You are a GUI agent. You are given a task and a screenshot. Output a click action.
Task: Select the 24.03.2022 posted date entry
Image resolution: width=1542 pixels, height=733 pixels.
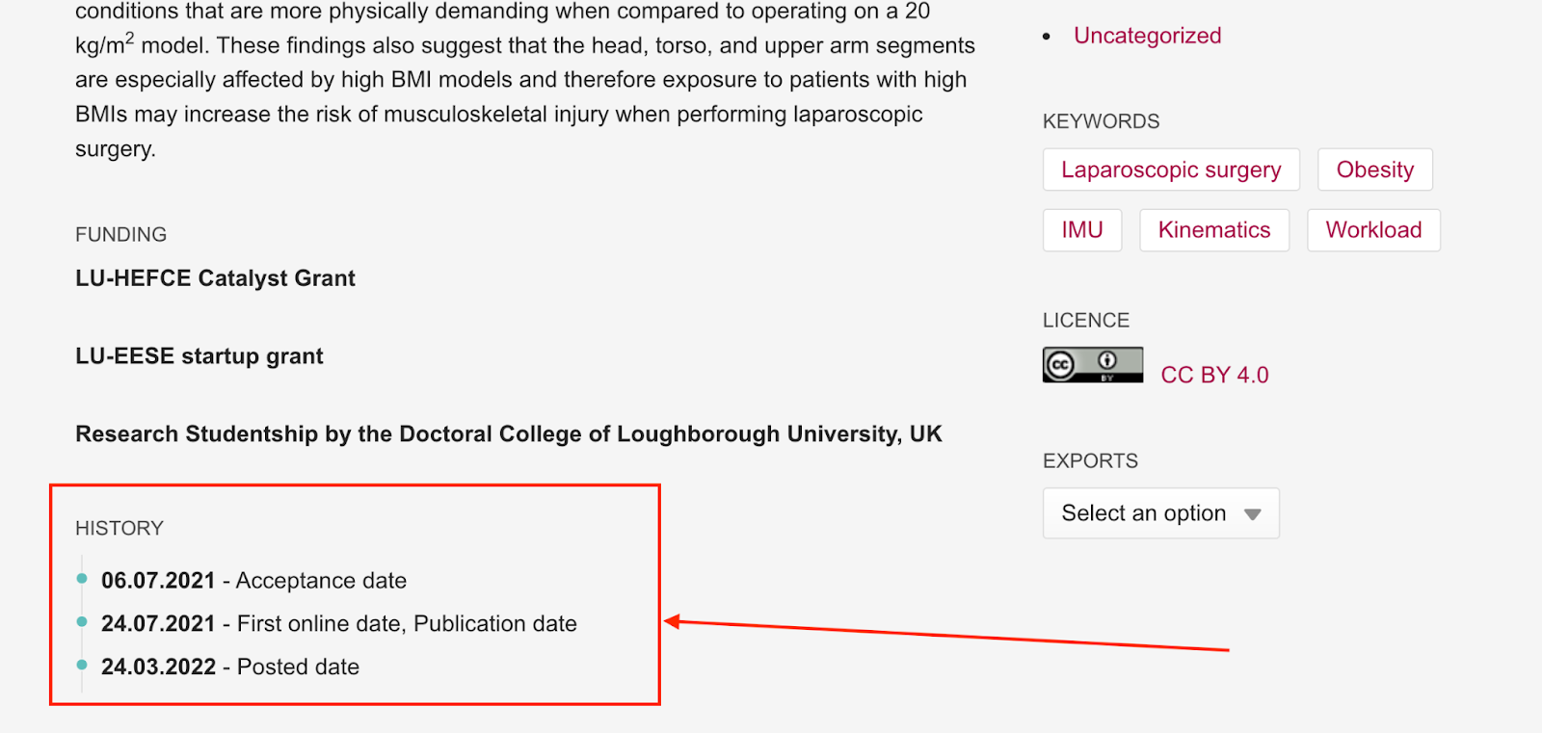[x=158, y=667]
